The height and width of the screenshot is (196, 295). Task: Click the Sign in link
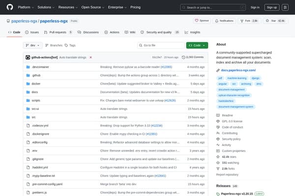tap(255, 7)
